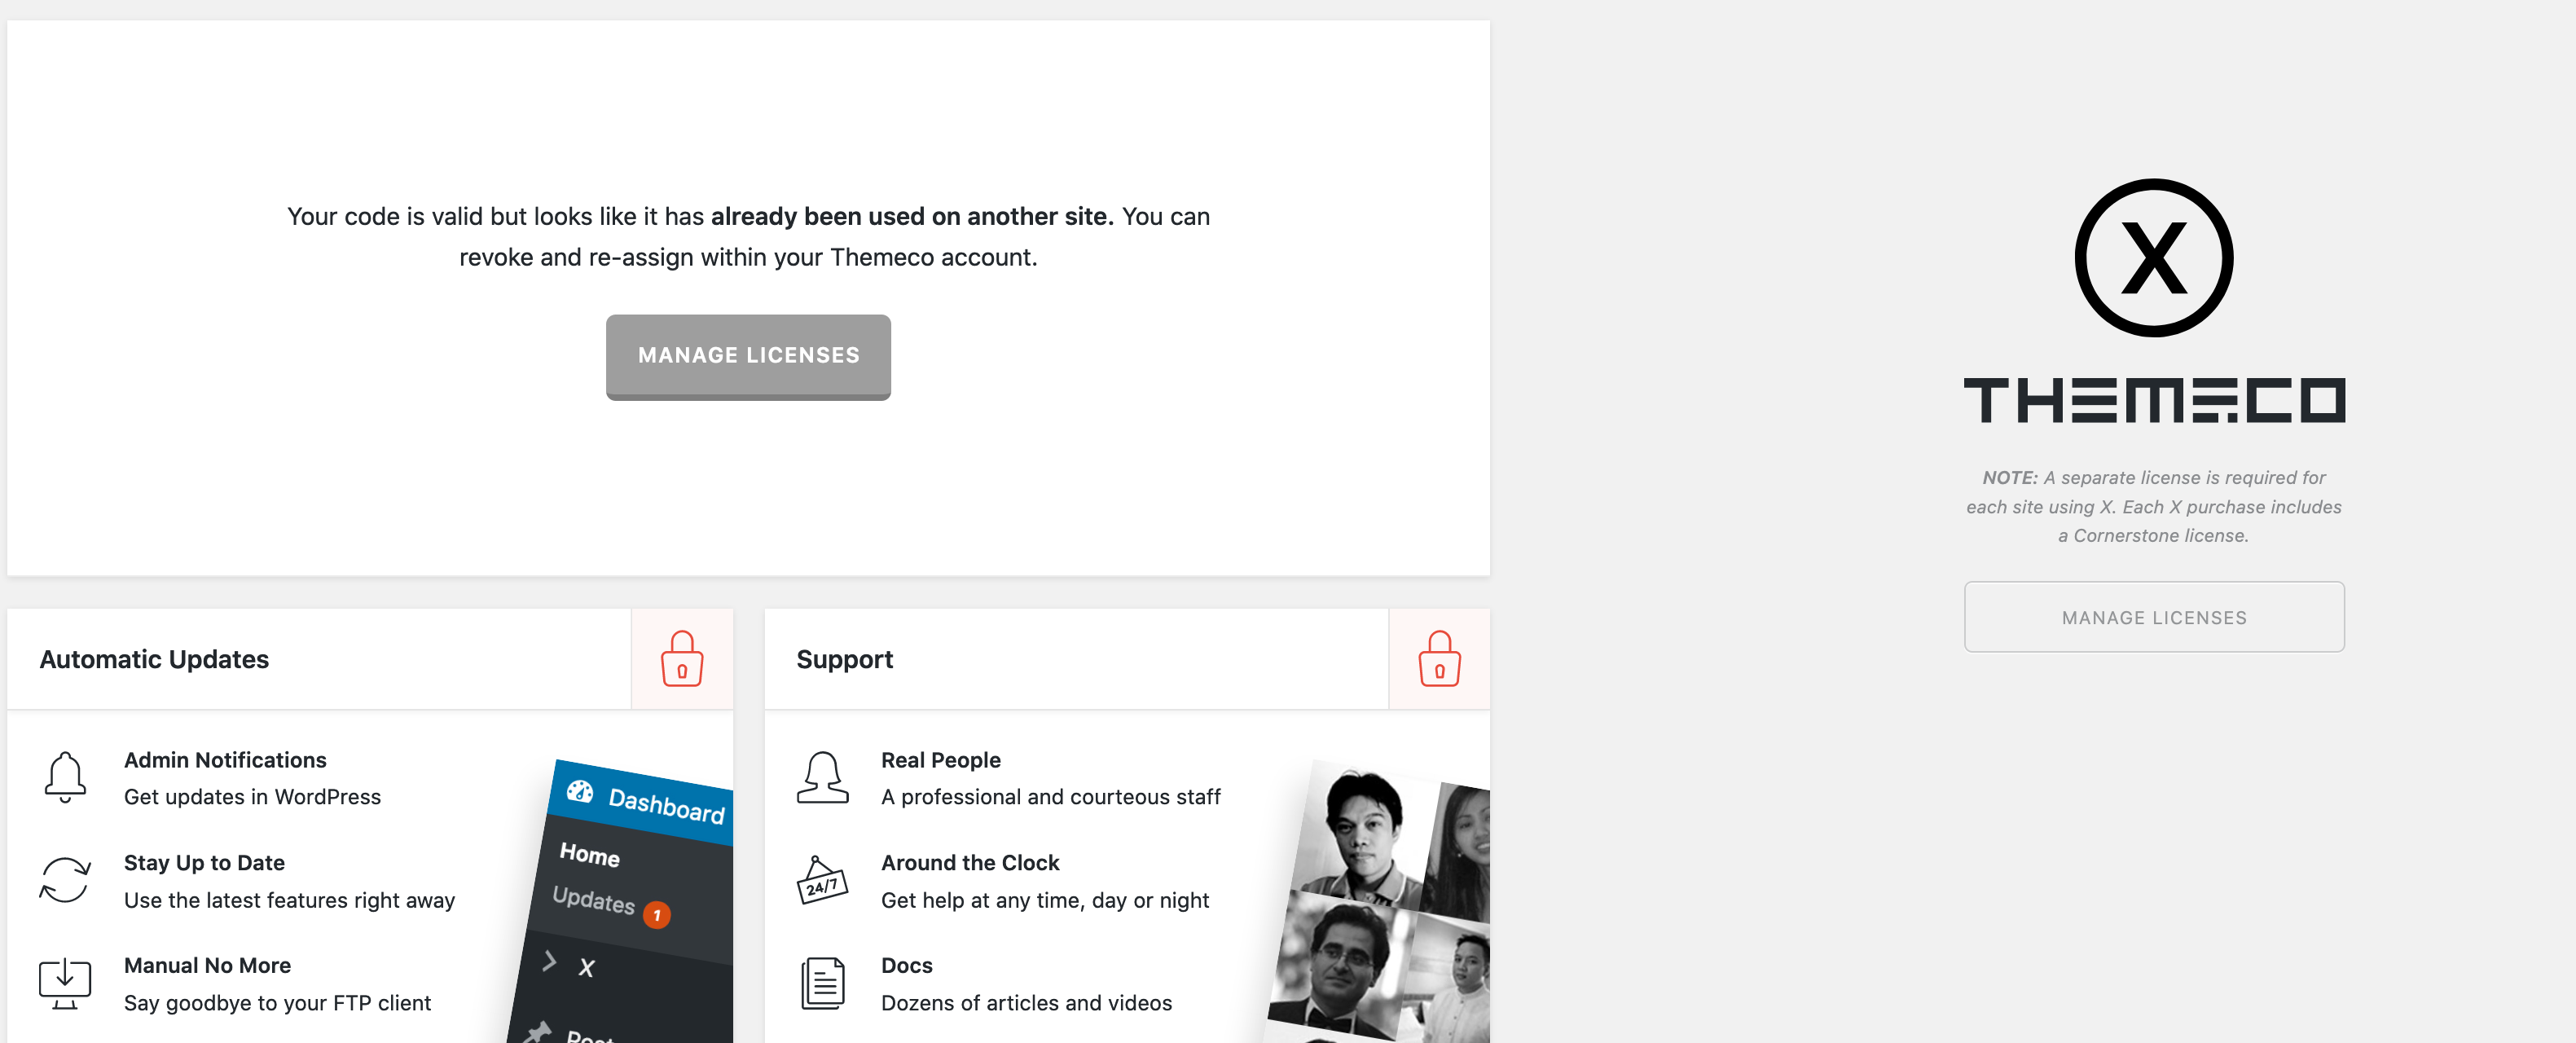
Task: Click the Docs document icon
Action: 822,984
